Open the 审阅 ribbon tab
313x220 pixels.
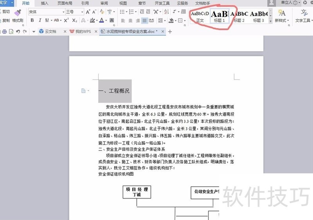click(104, 3)
